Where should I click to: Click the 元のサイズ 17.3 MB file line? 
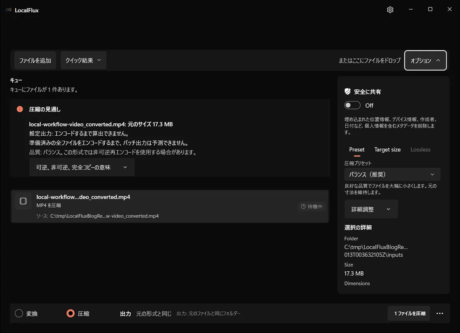click(x=101, y=125)
